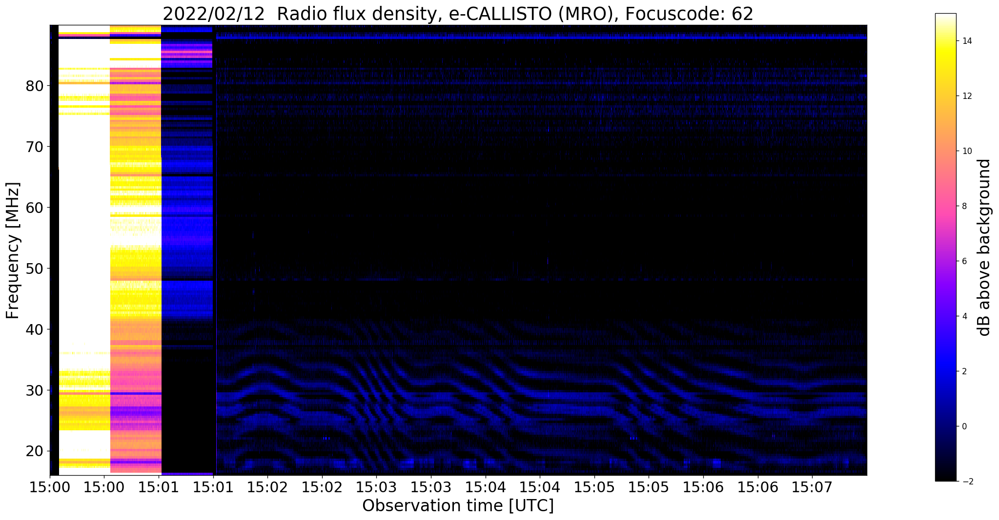
Task: Click the "Observation time [UTC]" x-axis label
Action: (458, 505)
